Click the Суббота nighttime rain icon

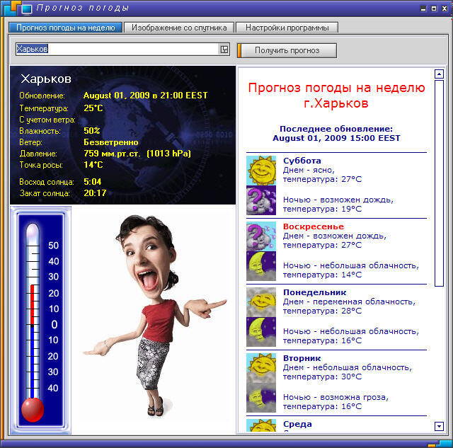(x=260, y=200)
